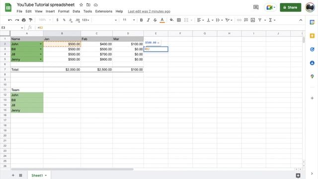Insert a comment from toolbar

tap(246, 20)
